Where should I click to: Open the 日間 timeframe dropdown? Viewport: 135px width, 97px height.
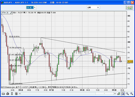93,8
